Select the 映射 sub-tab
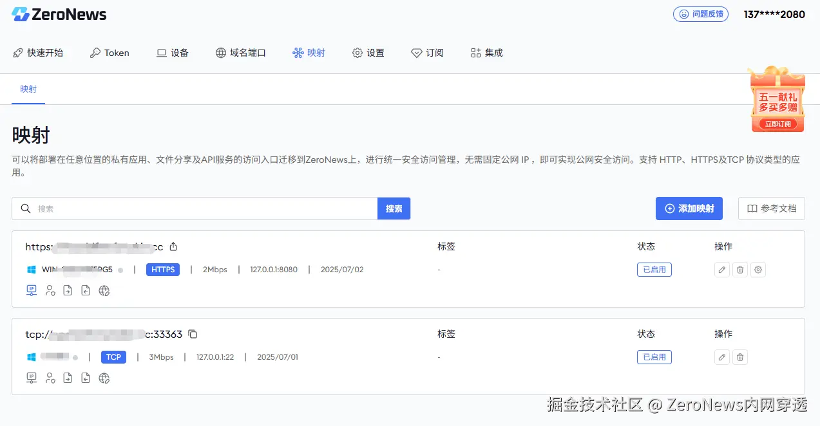This screenshot has height=426, width=820. pos(28,89)
